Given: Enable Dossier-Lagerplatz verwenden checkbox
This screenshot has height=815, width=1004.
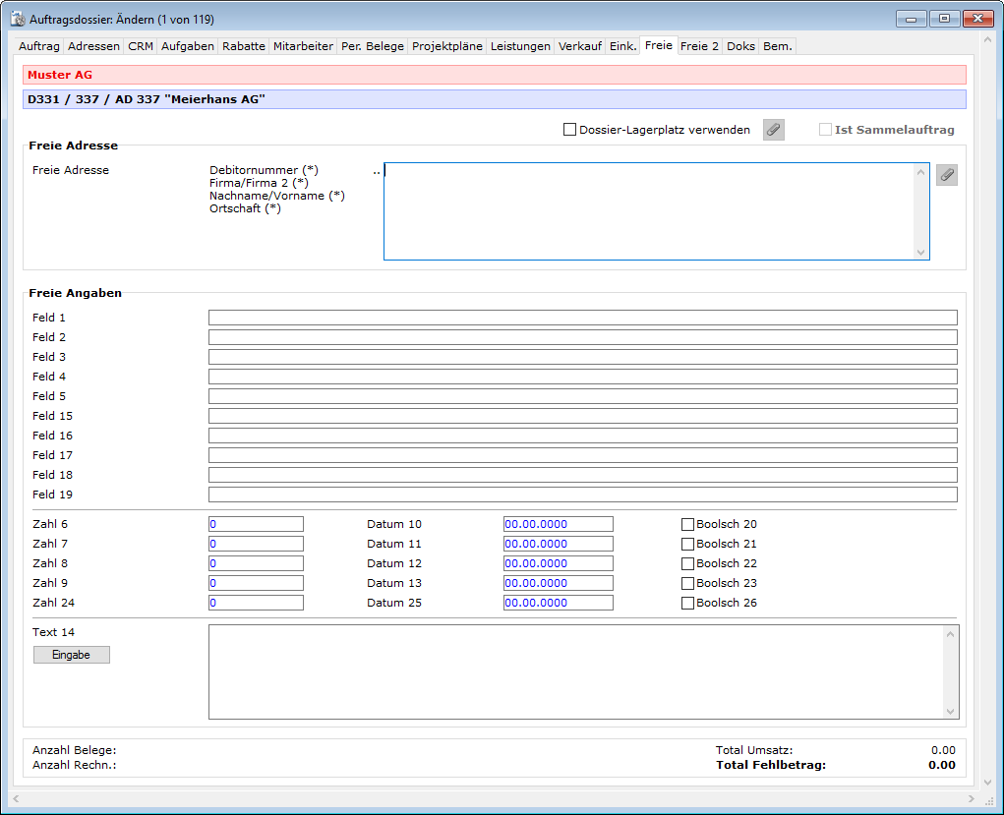Looking at the screenshot, I should click(x=569, y=130).
